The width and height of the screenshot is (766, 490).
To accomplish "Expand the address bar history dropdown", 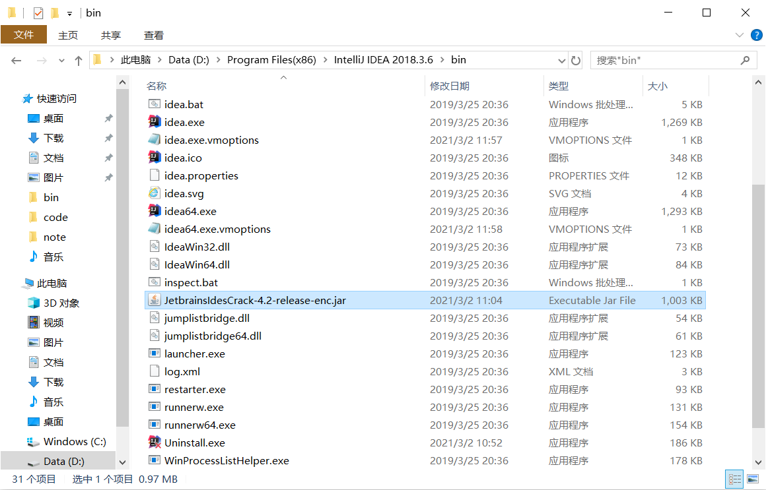I will tap(561, 61).
